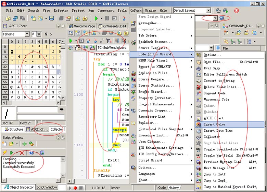Pin the ASCII Chart panel
This screenshot has width=267, height=192.
[58, 26]
